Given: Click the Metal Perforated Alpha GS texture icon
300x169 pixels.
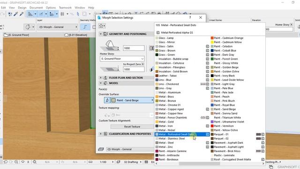Looking at the screenshot, I should [158, 32].
